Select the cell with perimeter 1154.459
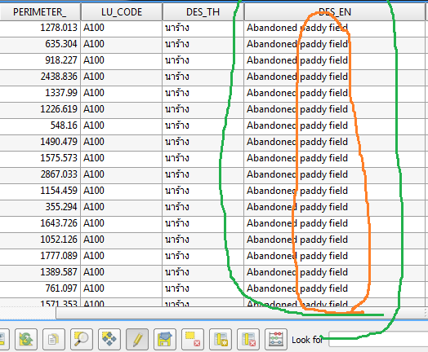Viewport: 428px width, 352px height. click(x=40, y=191)
